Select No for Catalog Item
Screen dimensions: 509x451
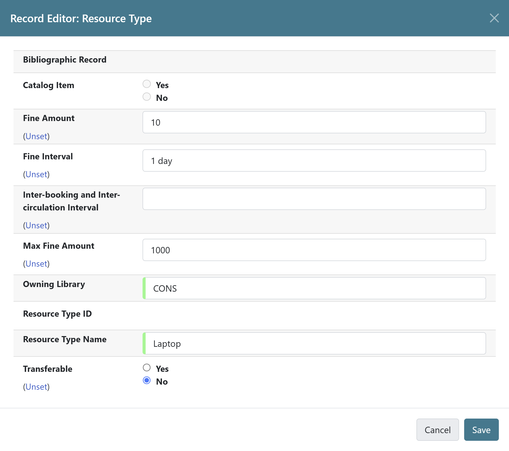point(147,97)
